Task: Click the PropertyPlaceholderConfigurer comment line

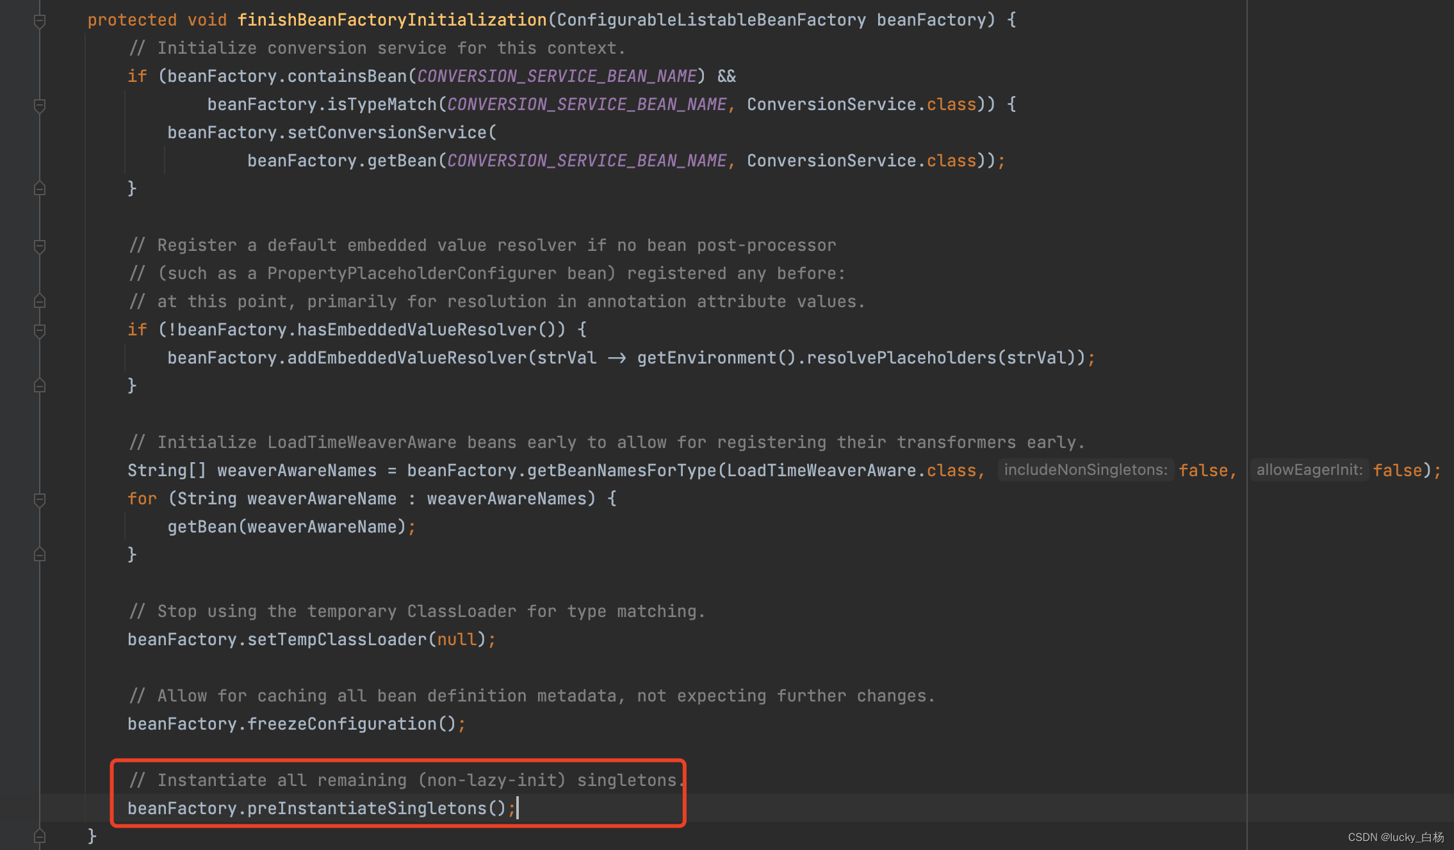Action: [487, 273]
